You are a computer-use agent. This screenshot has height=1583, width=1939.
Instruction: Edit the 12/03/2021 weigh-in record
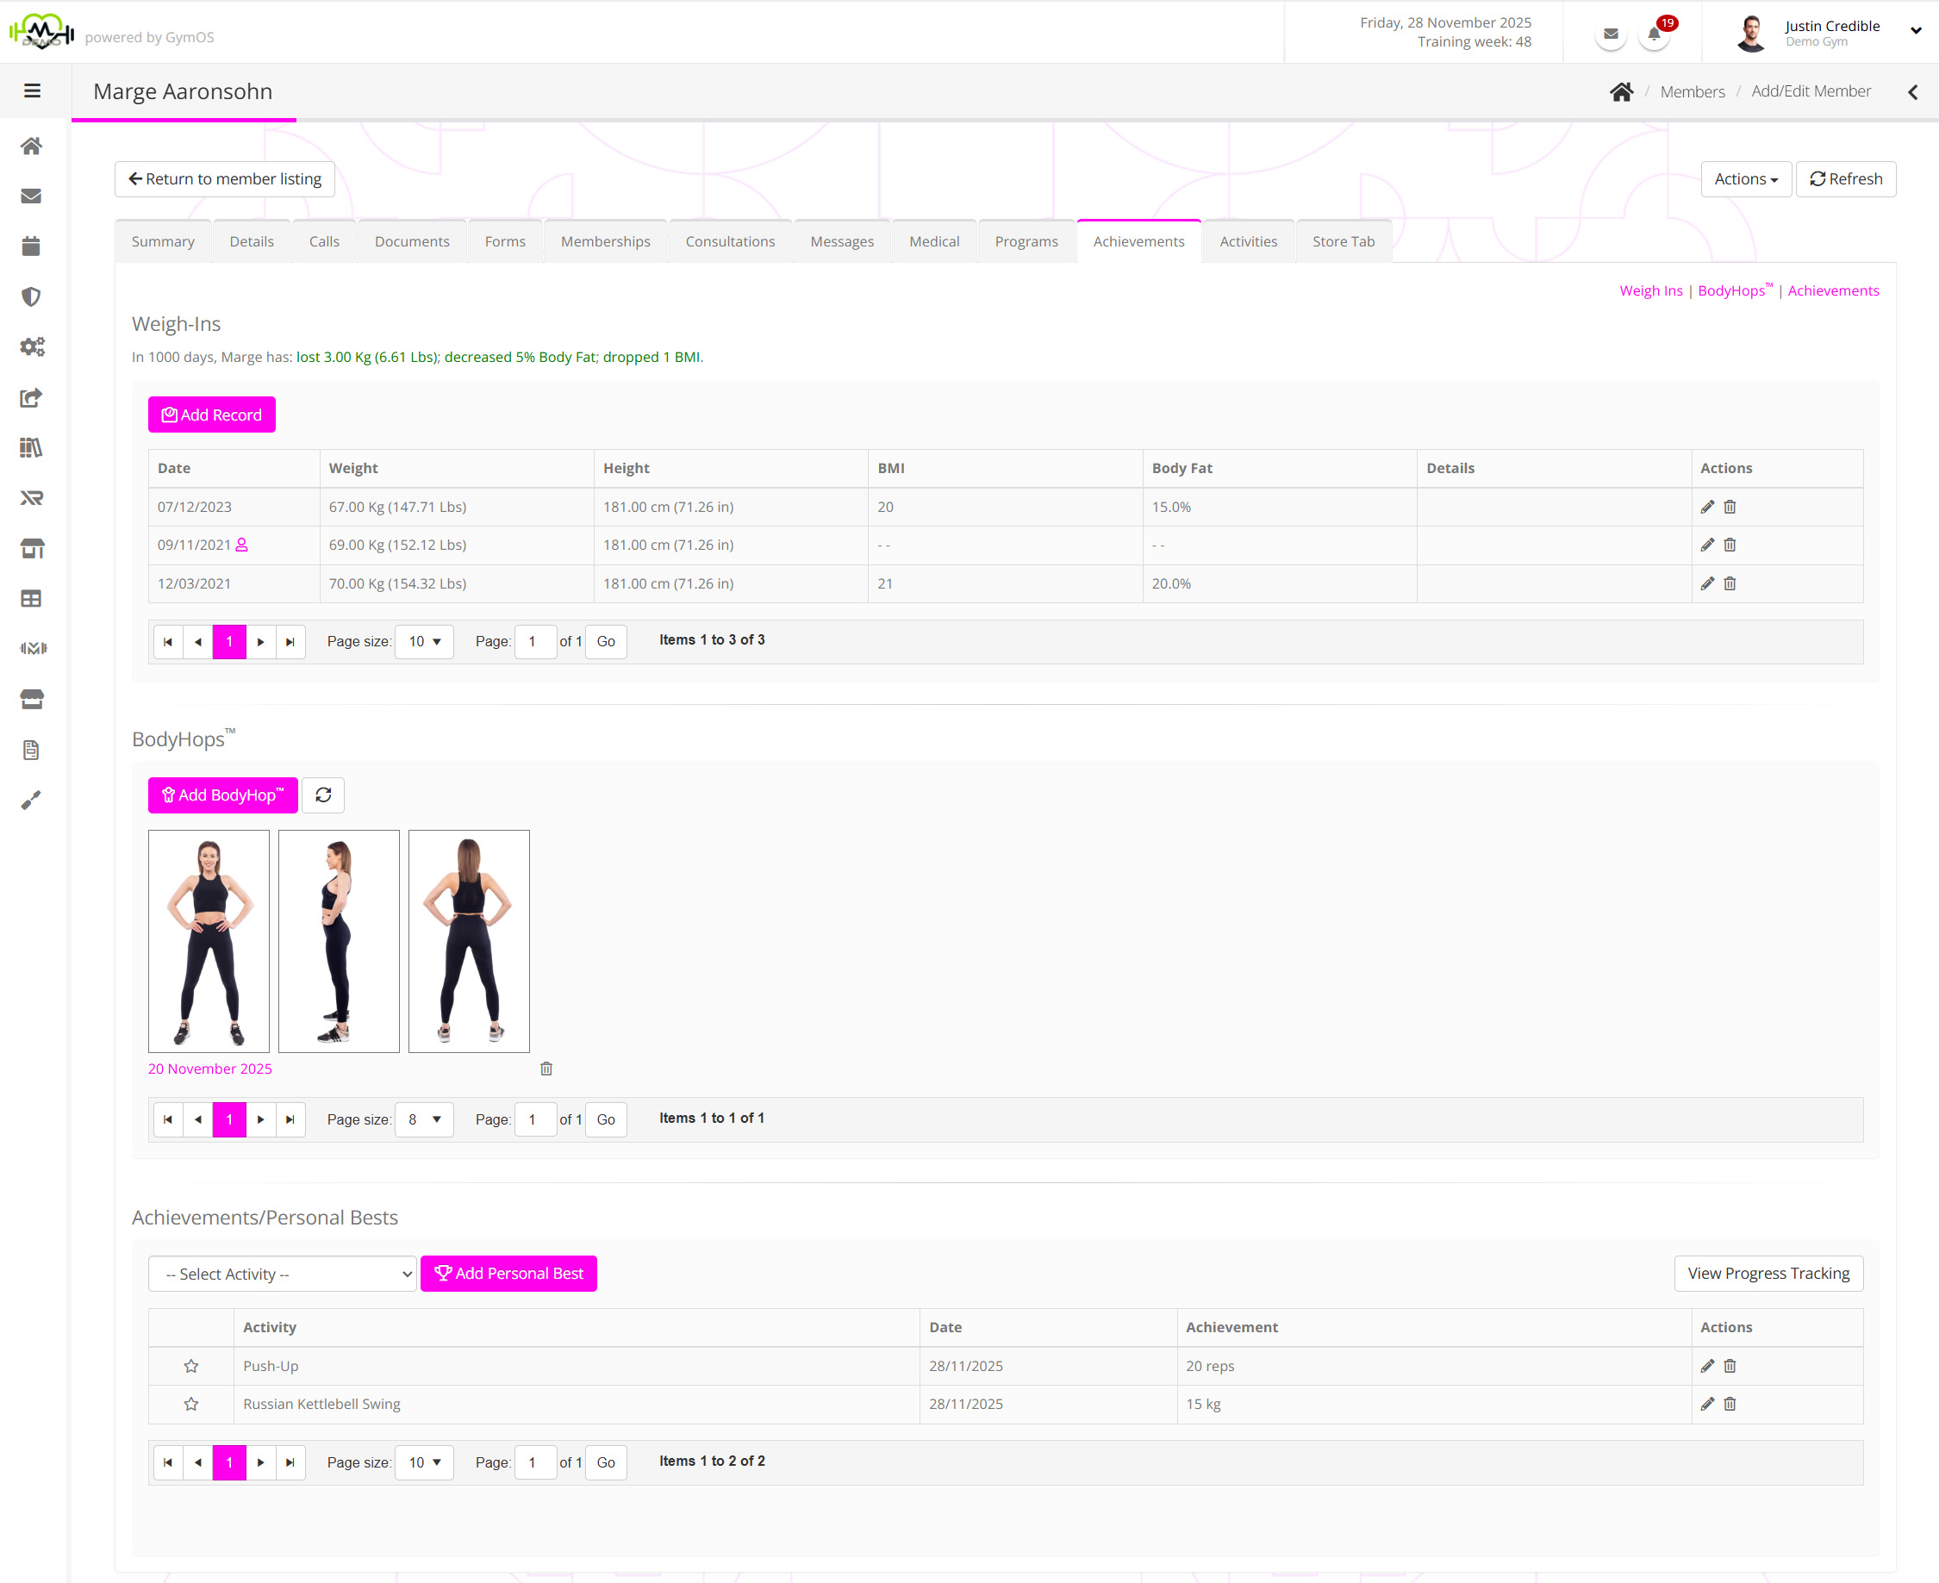tap(1706, 583)
